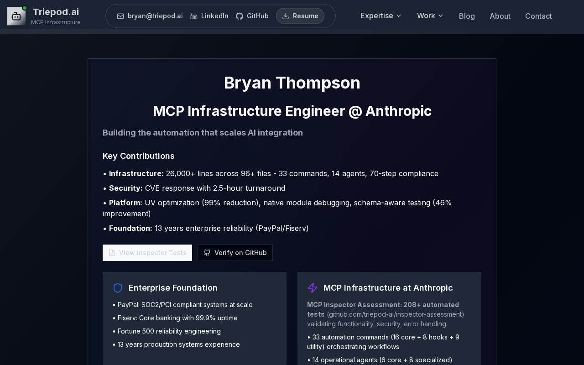The width and height of the screenshot is (584, 365).
Task: Download the Resume
Action: [300, 16]
